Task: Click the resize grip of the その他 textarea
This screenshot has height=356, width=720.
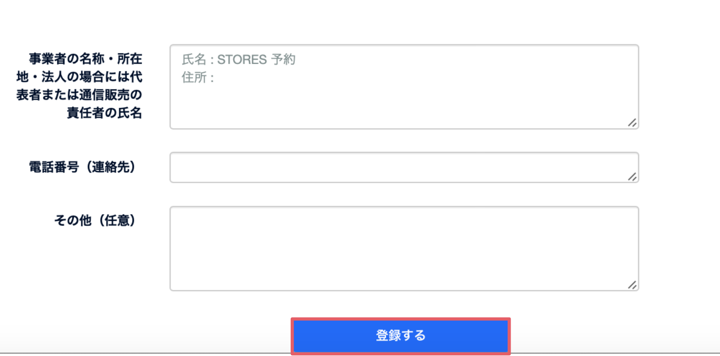Action: tap(632, 285)
